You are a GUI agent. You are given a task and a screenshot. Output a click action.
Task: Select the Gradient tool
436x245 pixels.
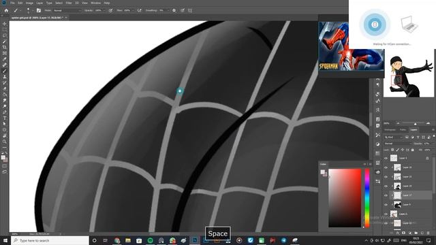pos(5,95)
